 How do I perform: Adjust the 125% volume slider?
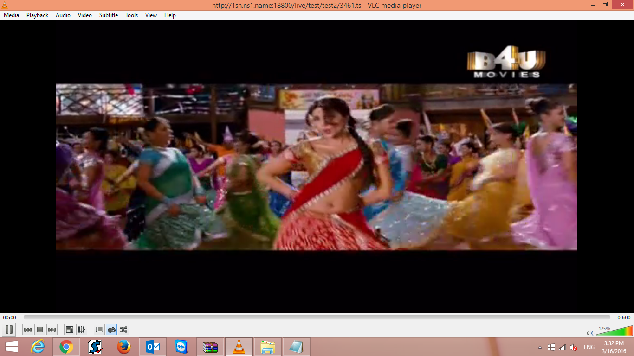pyautogui.click(x=615, y=331)
